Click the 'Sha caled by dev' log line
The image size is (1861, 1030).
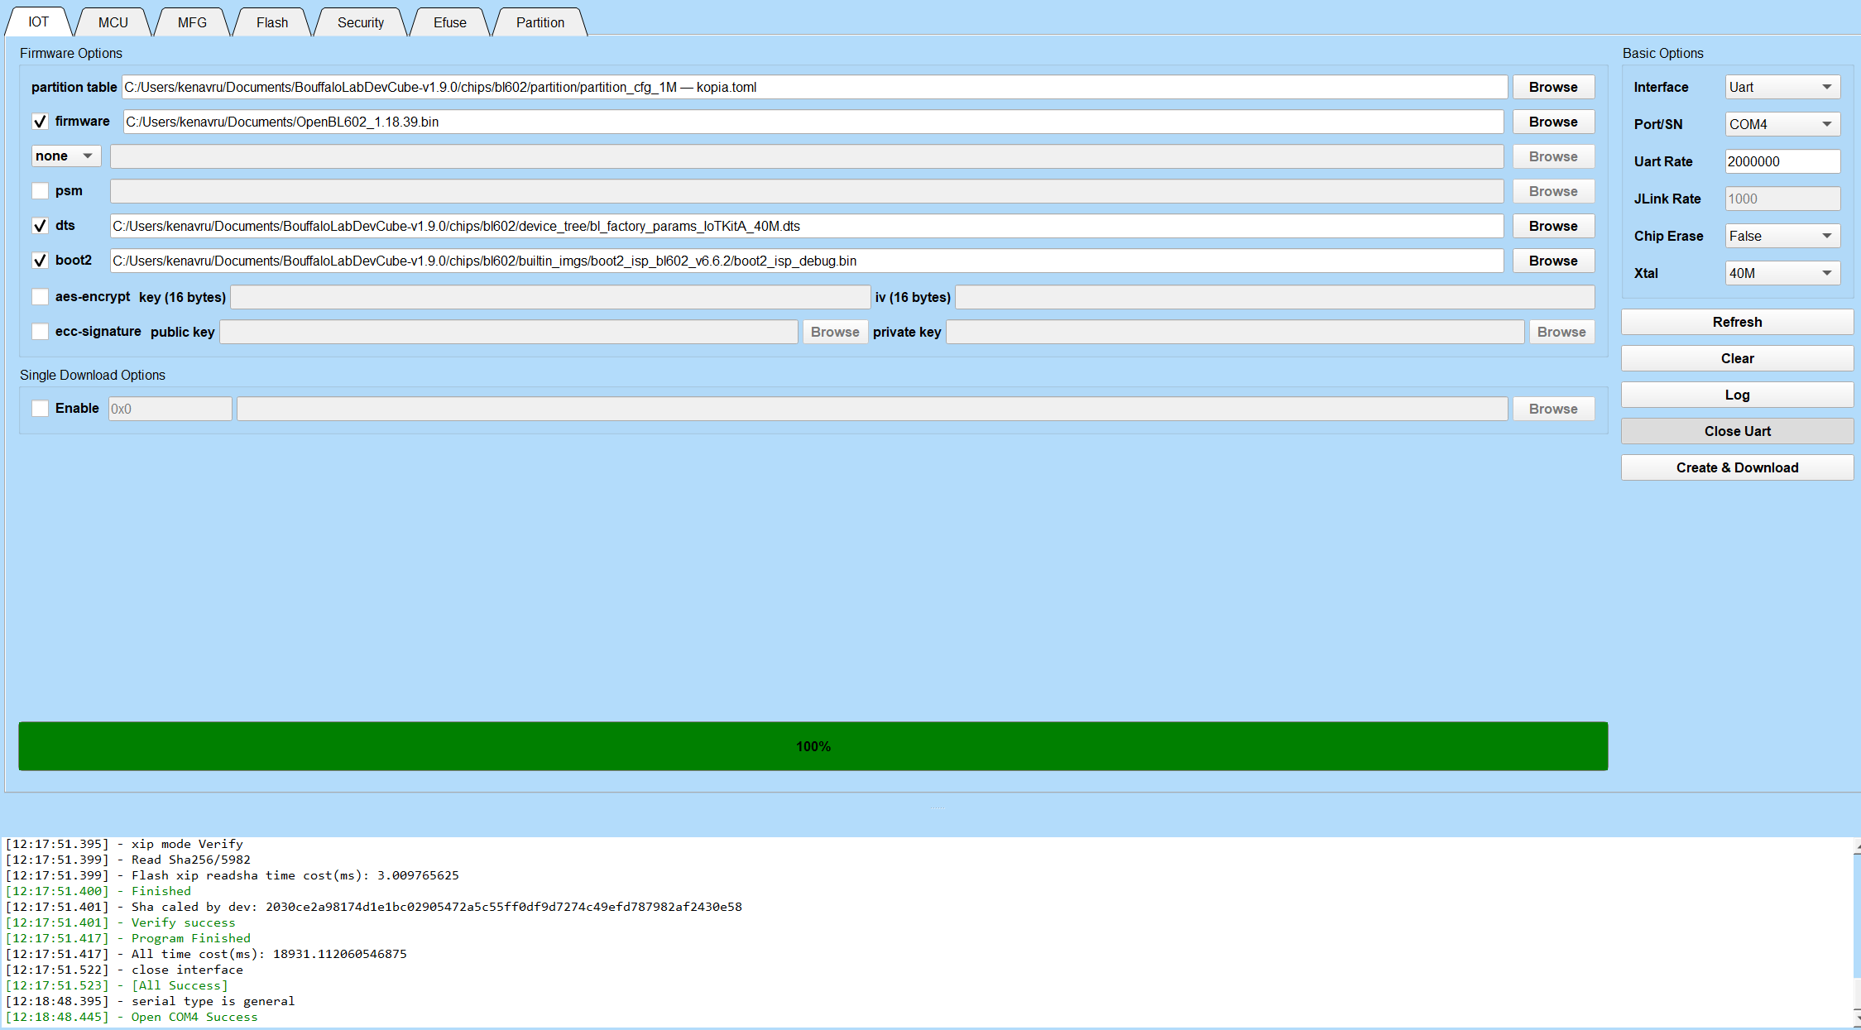(373, 907)
